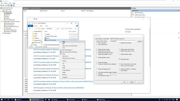Click Forward arrow in Event Viewer toolbar
Screen dimensions: 180x101
3,5
